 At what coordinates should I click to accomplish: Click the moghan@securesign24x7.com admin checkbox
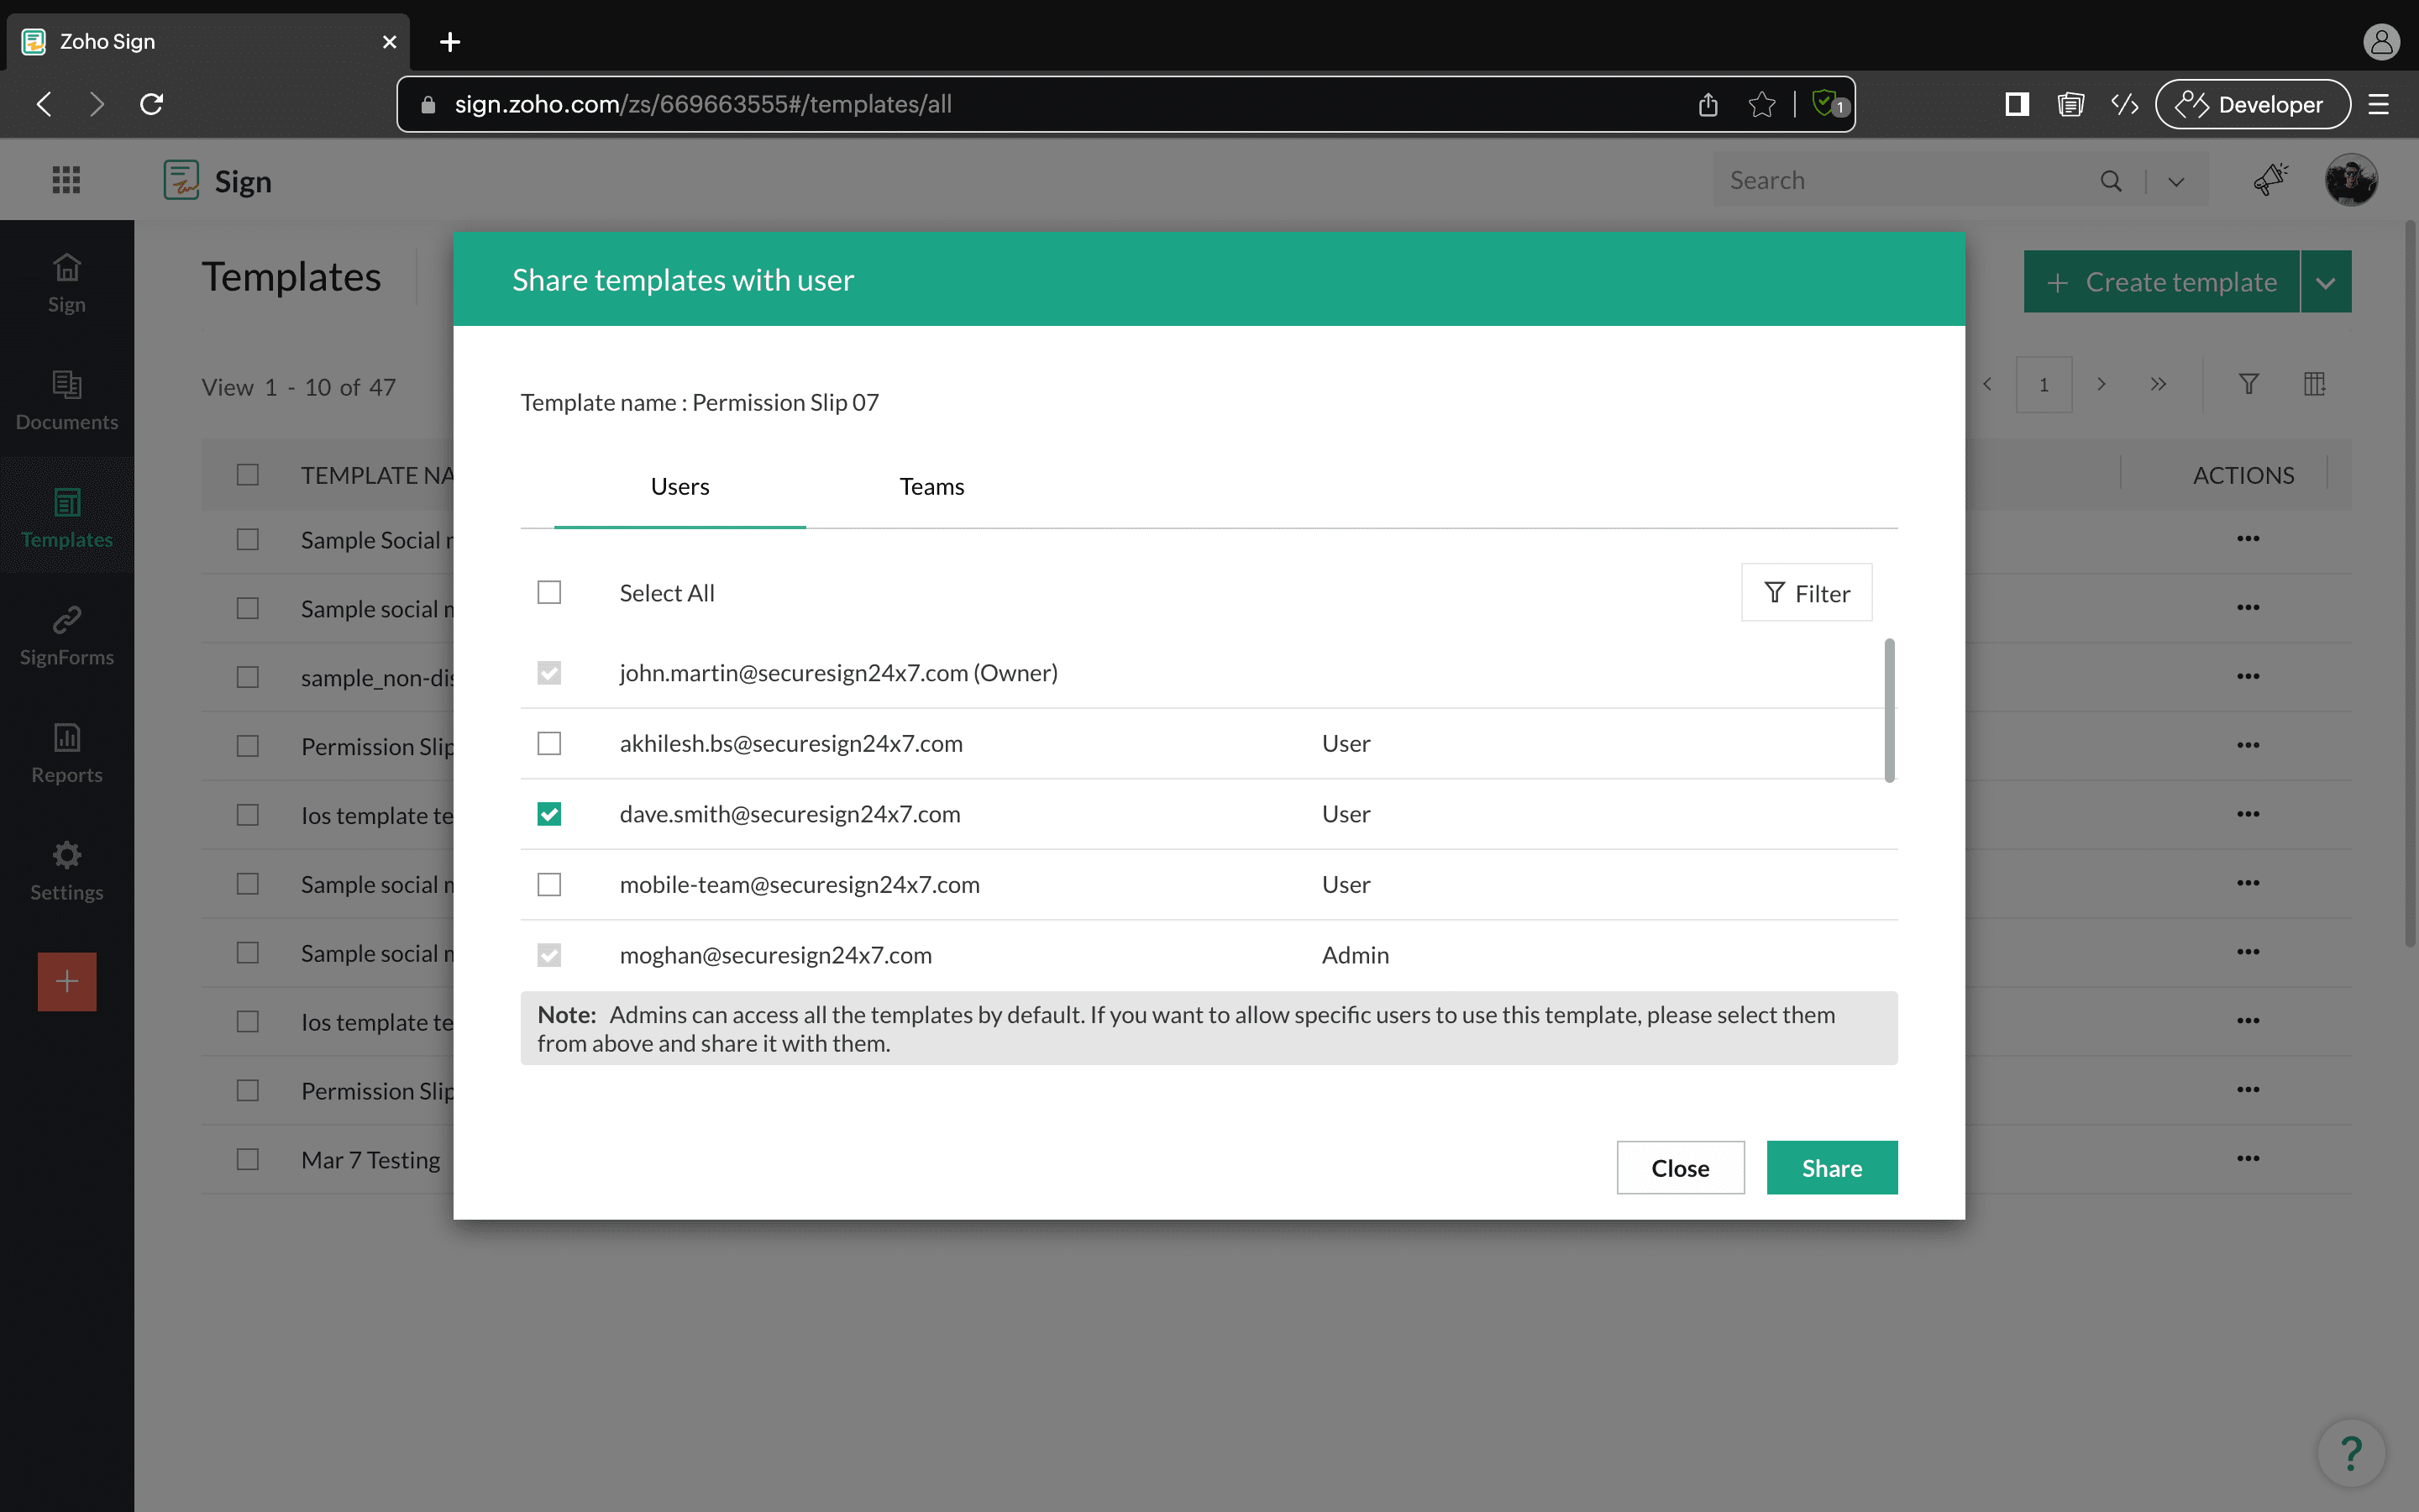(548, 955)
